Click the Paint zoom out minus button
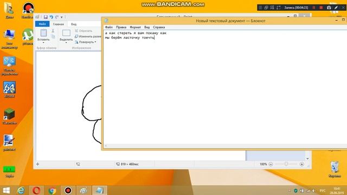Image resolution: width=347 pixels, height=195 pixels. [271, 164]
